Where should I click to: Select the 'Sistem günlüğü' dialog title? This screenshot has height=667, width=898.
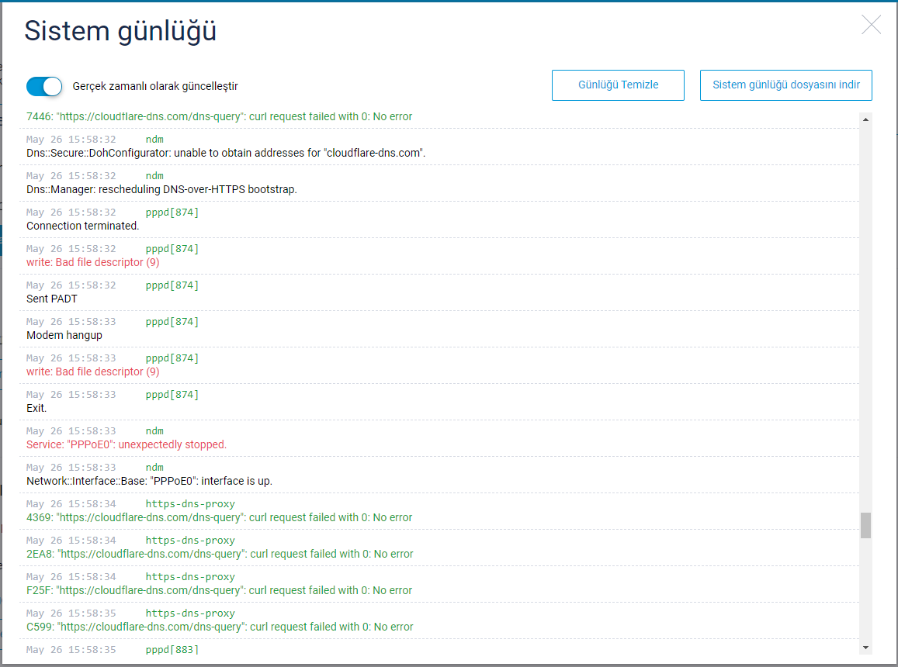120,31
